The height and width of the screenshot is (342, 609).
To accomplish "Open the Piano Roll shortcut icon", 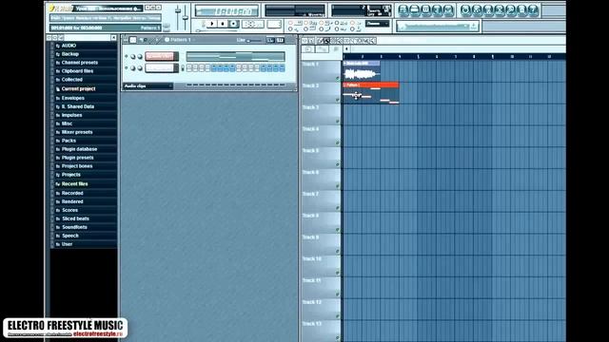I will coord(425,10).
